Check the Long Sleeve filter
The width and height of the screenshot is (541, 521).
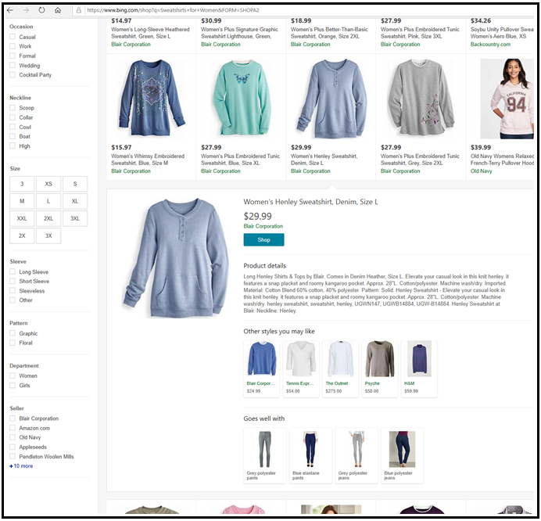pos(13,271)
